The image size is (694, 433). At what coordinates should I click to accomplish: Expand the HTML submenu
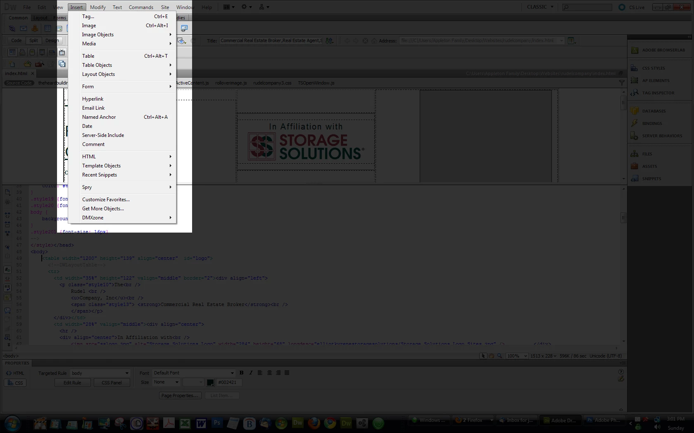tap(128, 157)
